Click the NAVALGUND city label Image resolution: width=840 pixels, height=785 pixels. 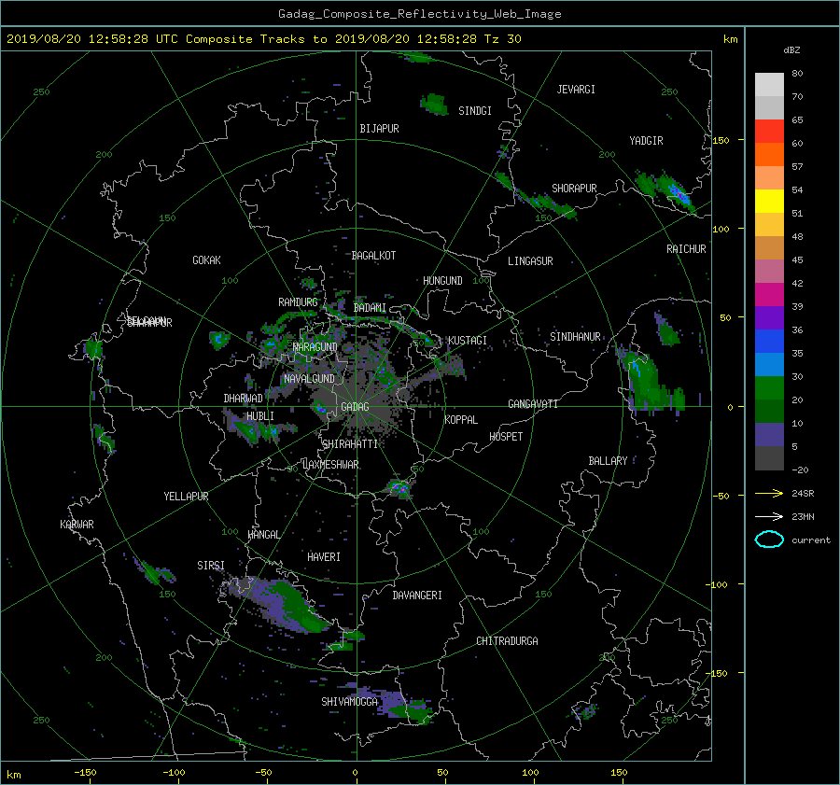309,379
